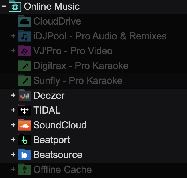Image resolution: width=187 pixels, height=178 pixels.
Task: Select the Sunfly - Pro Karaoke entry
Action: pos(78,80)
